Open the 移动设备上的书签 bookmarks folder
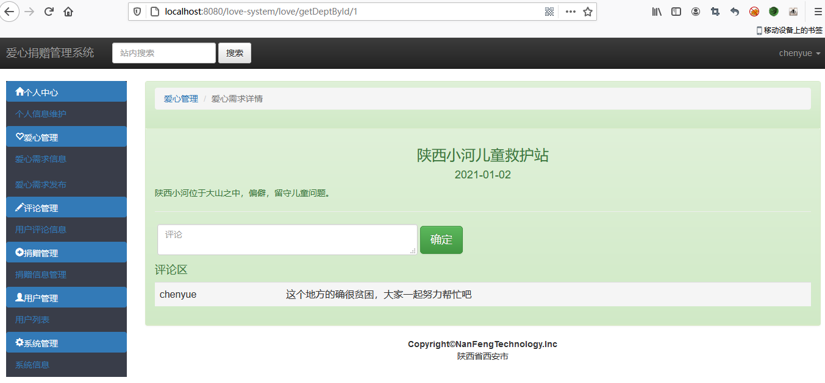 pos(790,29)
